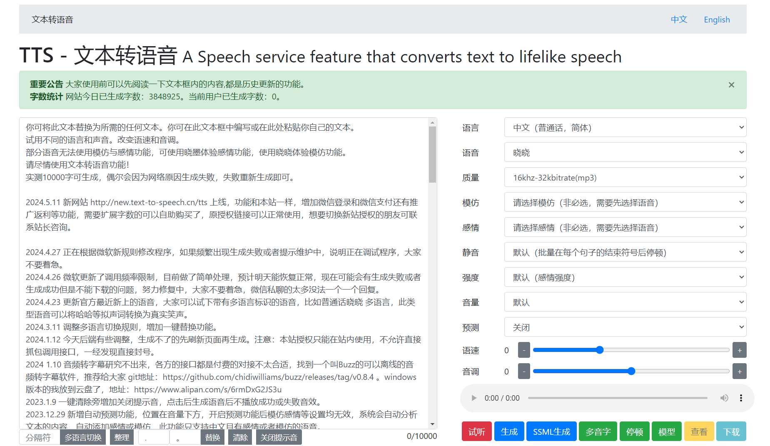Open the 语音 voice selection dropdown
This screenshot has width=770, height=446.
pos(625,152)
